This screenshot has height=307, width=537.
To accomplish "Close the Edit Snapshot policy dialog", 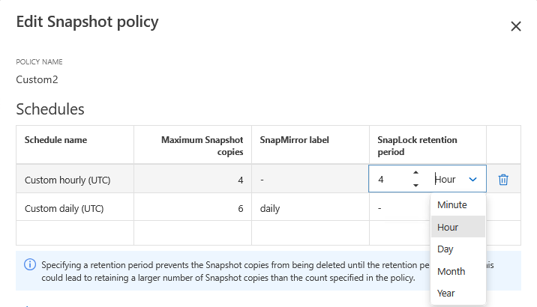I will point(515,26).
